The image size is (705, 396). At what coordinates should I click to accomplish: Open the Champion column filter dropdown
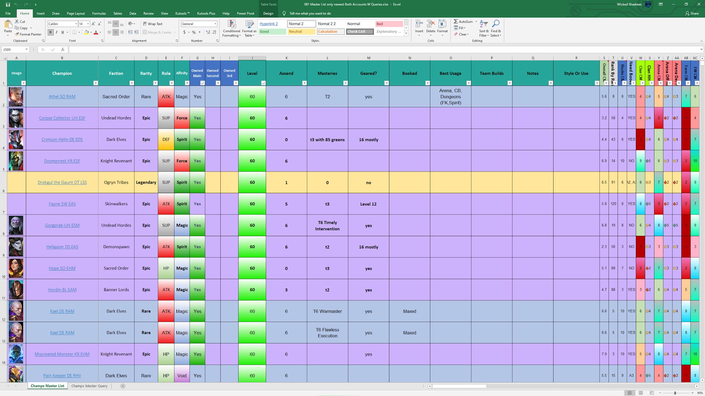[96, 83]
